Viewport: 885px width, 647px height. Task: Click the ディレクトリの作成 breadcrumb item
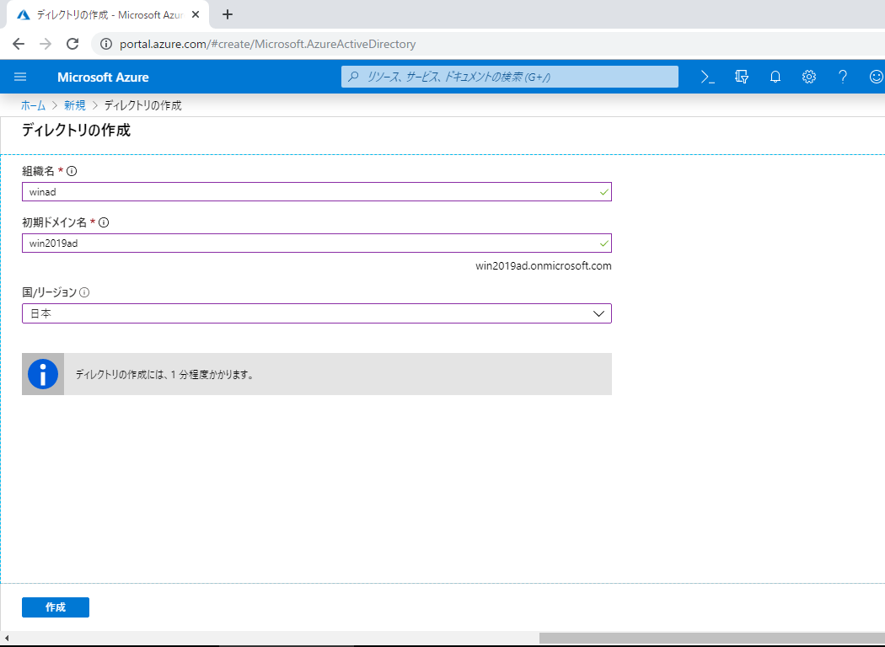click(x=142, y=105)
